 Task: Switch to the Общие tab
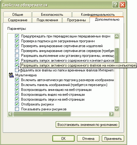[x=17, y=15]
